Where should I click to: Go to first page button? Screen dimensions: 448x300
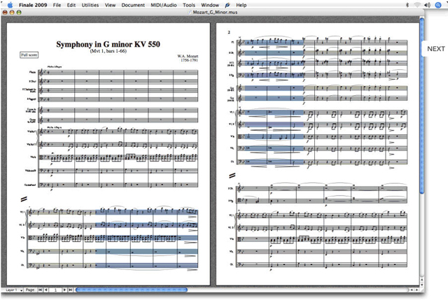point(41,290)
